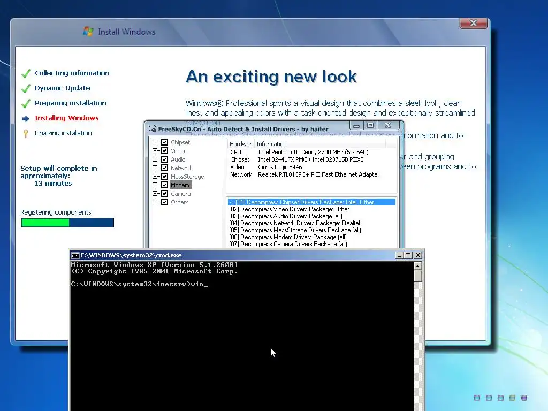Click the Hardware column header
548x411 pixels.
[240, 144]
